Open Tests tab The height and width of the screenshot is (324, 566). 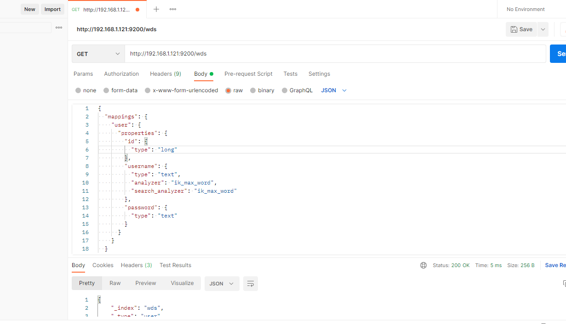click(x=291, y=74)
